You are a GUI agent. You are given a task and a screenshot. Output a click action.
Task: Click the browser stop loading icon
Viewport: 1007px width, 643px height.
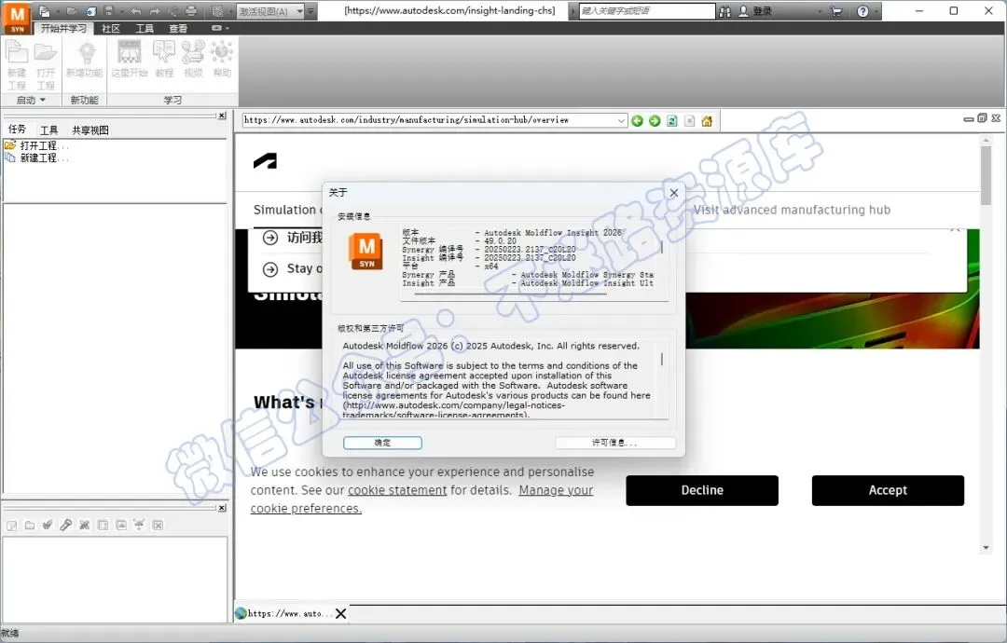coord(689,120)
